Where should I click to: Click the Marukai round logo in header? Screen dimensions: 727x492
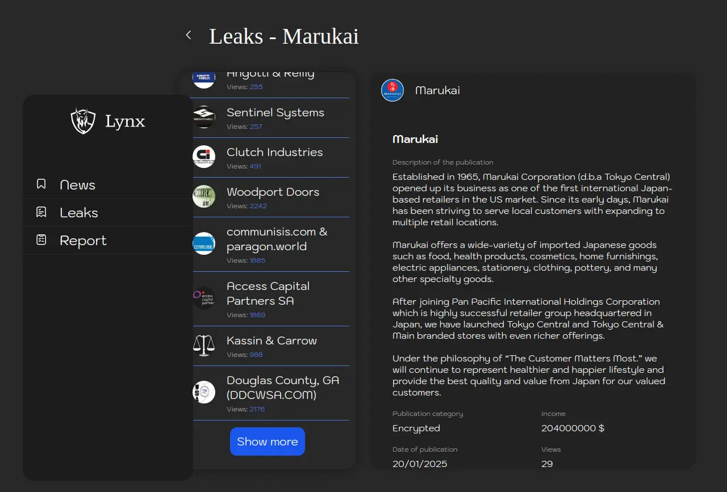pyautogui.click(x=392, y=90)
